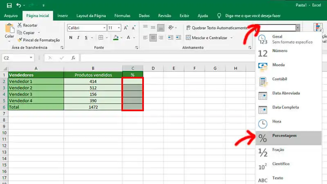The width and height of the screenshot is (327, 184).
Task: Cut selection with Recortar
Action: point(27,25)
